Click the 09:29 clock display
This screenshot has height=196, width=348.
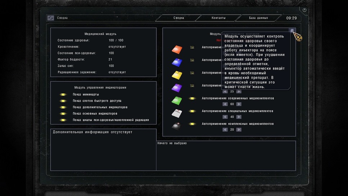pos(291,18)
